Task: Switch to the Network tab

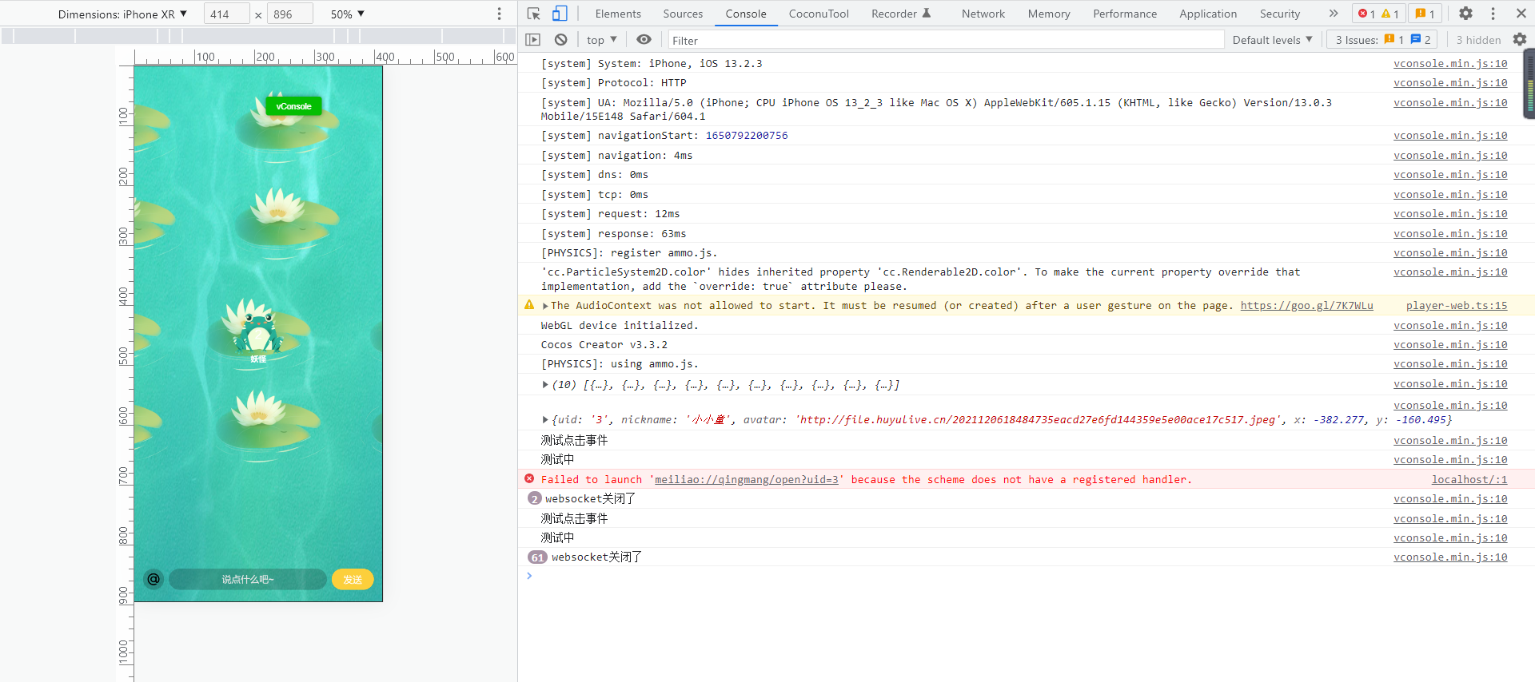Action: (x=983, y=14)
